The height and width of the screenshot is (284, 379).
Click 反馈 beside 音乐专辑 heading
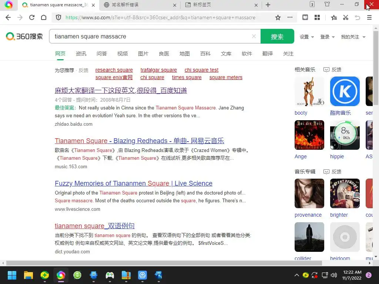pyautogui.click(x=333, y=172)
